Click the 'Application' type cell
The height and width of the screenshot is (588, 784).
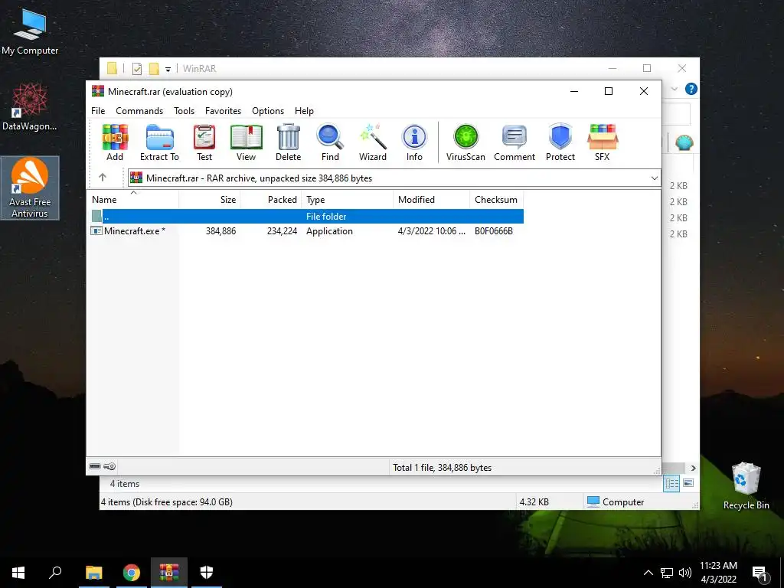click(329, 231)
